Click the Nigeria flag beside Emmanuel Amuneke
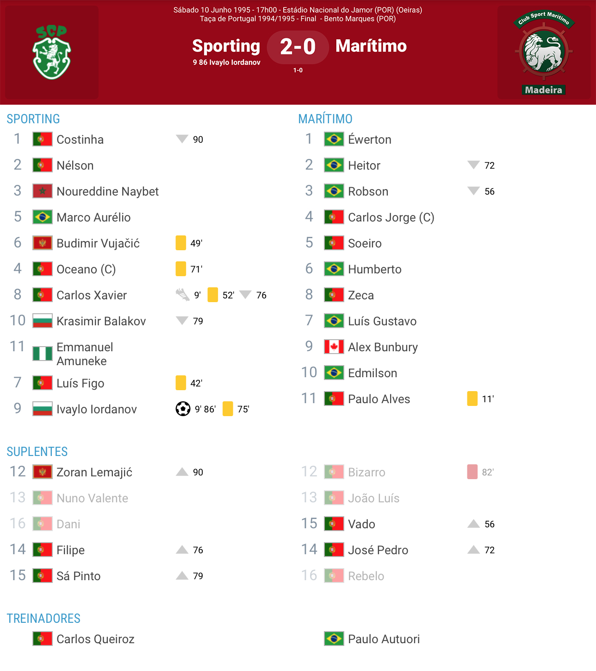This screenshot has height=671, width=596. pos(42,354)
